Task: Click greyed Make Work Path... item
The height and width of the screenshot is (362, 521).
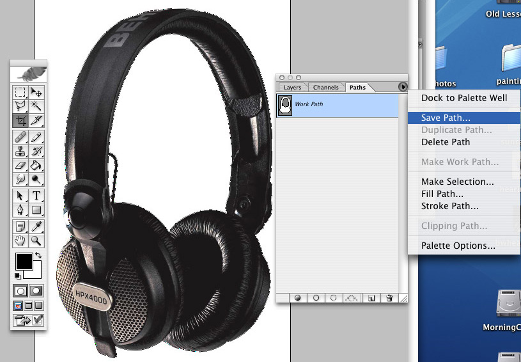Action: click(x=464, y=162)
